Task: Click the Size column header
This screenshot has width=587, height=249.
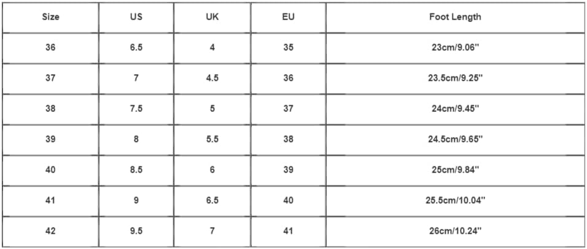Action: point(50,17)
